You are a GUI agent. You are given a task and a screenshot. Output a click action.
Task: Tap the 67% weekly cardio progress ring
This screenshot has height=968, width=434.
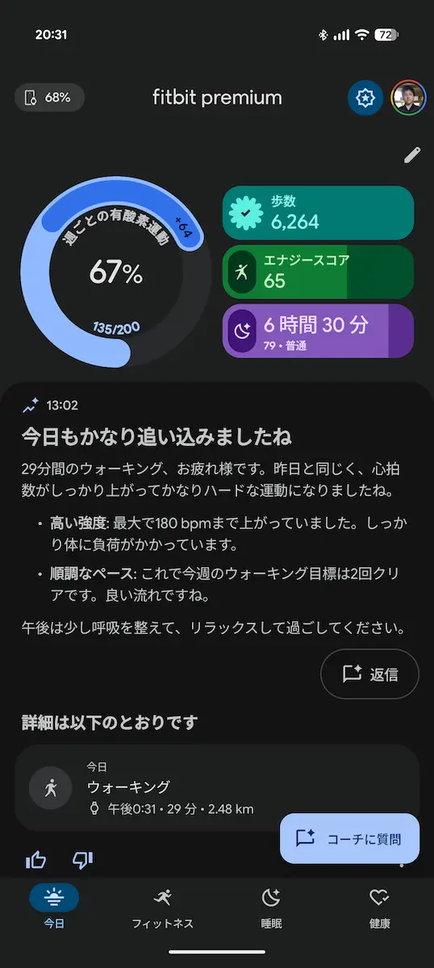point(116,274)
